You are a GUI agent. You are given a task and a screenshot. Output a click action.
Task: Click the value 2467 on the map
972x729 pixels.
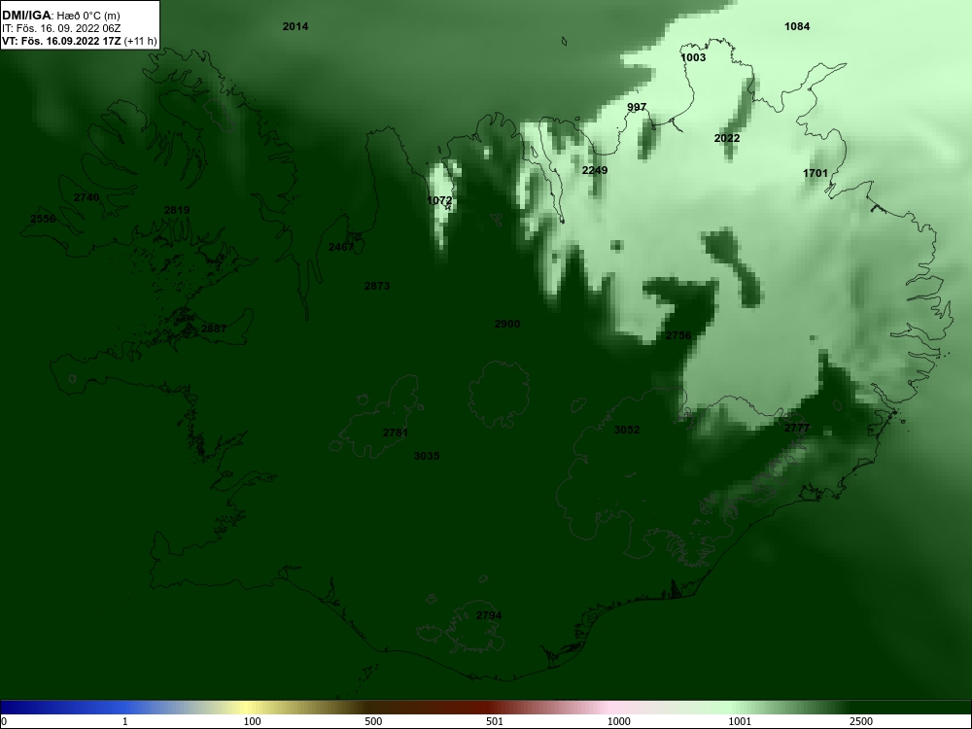[341, 247]
